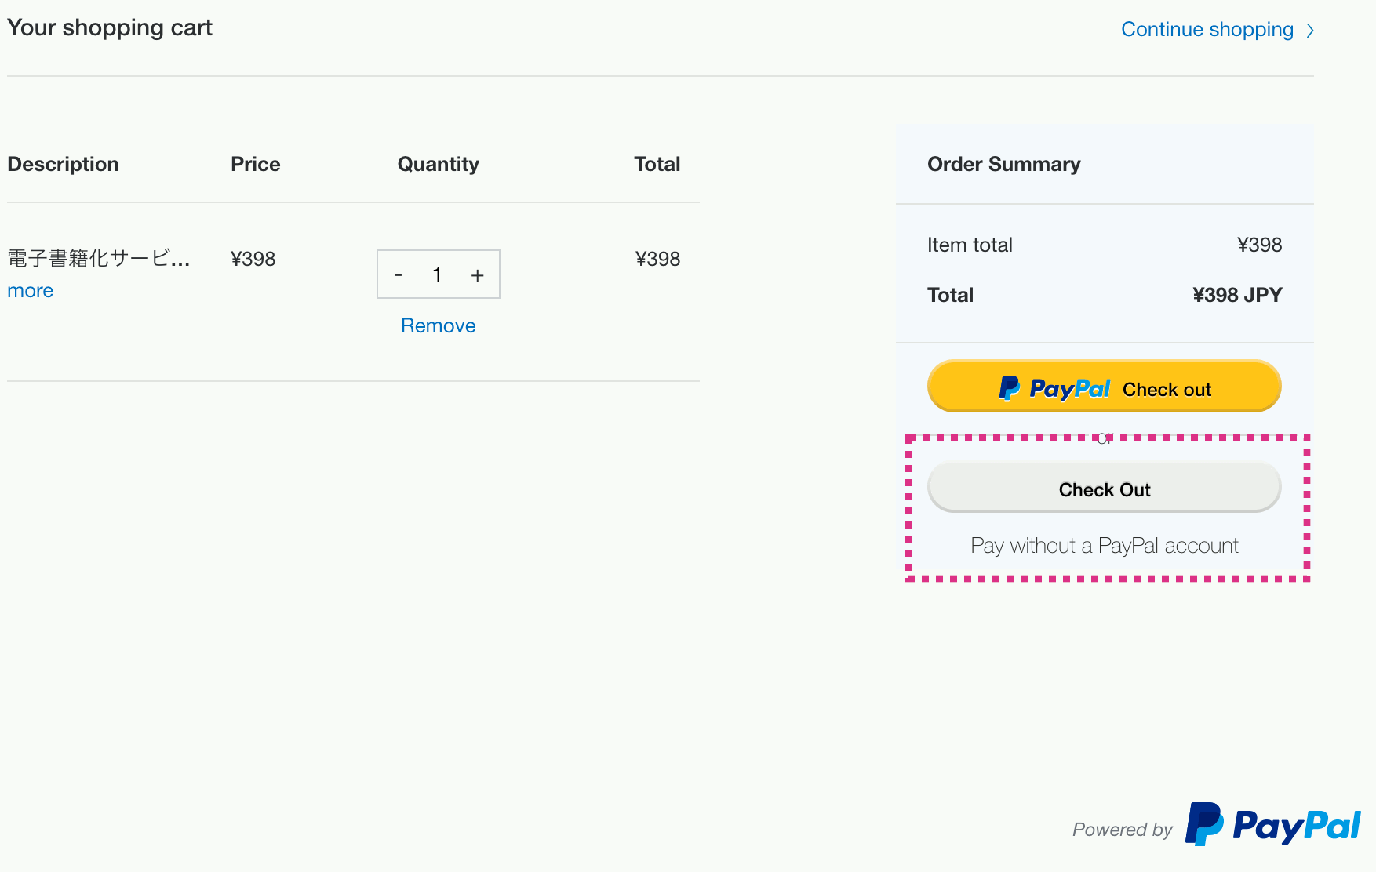
Task: Click the Your shopping cart heading
Action: [x=110, y=28]
